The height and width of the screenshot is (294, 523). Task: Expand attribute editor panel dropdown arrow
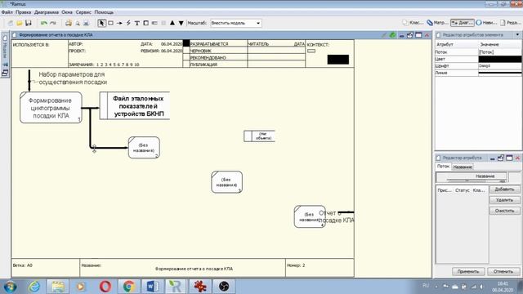[x=517, y=34]
